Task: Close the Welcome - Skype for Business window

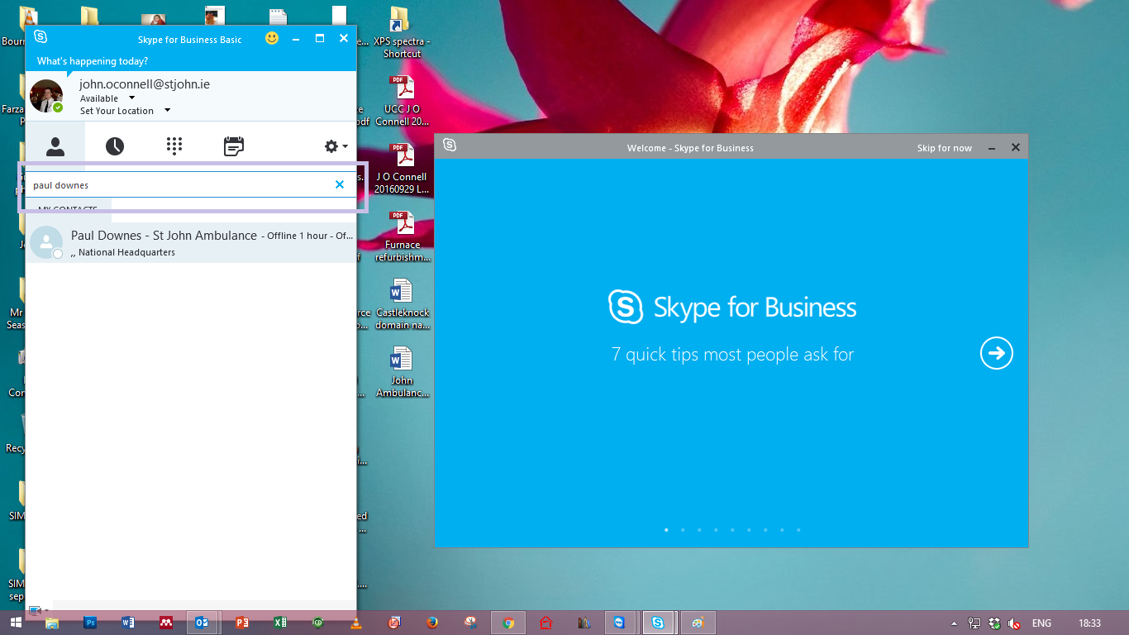Action: coord(1016,148)
